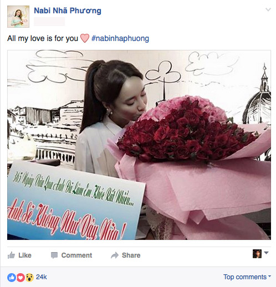The height and width of the screenshot is (287, 276).
Task: View the 24k reactions count
Action: (42, 277)
